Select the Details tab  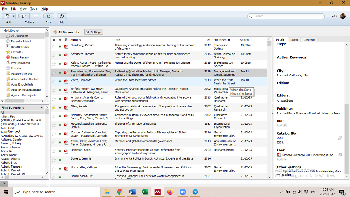280,39
